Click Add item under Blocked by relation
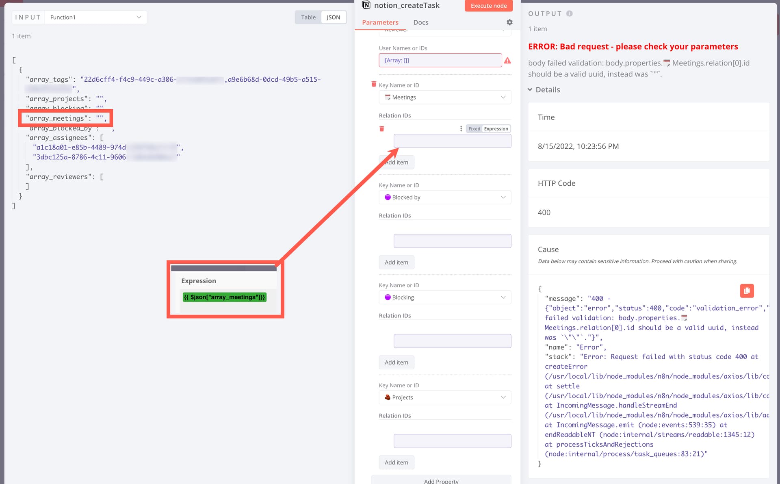 tap(396, 263)
